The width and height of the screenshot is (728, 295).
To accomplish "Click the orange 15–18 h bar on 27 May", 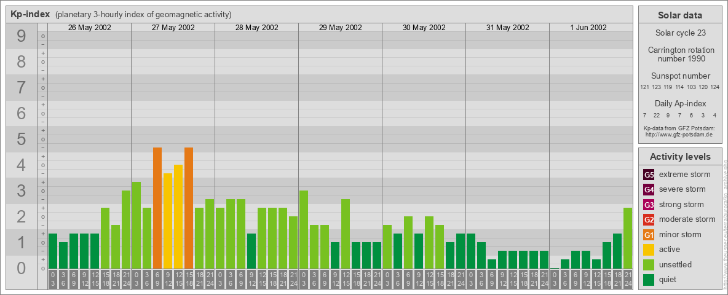I will pyautogui.click(x=189, y=208).
